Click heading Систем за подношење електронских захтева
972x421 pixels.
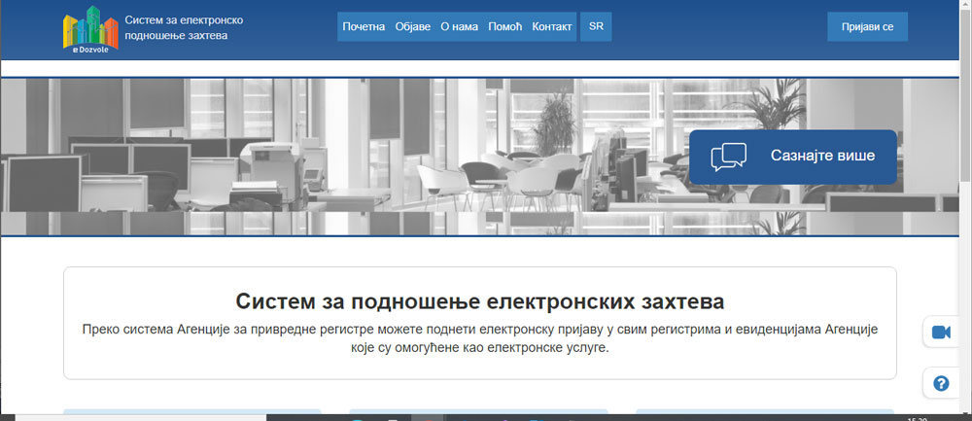(480, 302)
